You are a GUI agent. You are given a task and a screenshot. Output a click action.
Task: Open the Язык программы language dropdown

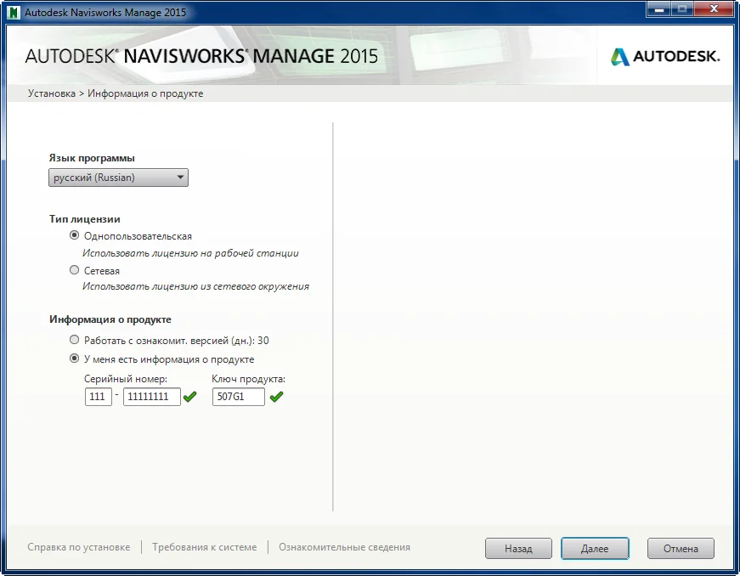[118, 178]
